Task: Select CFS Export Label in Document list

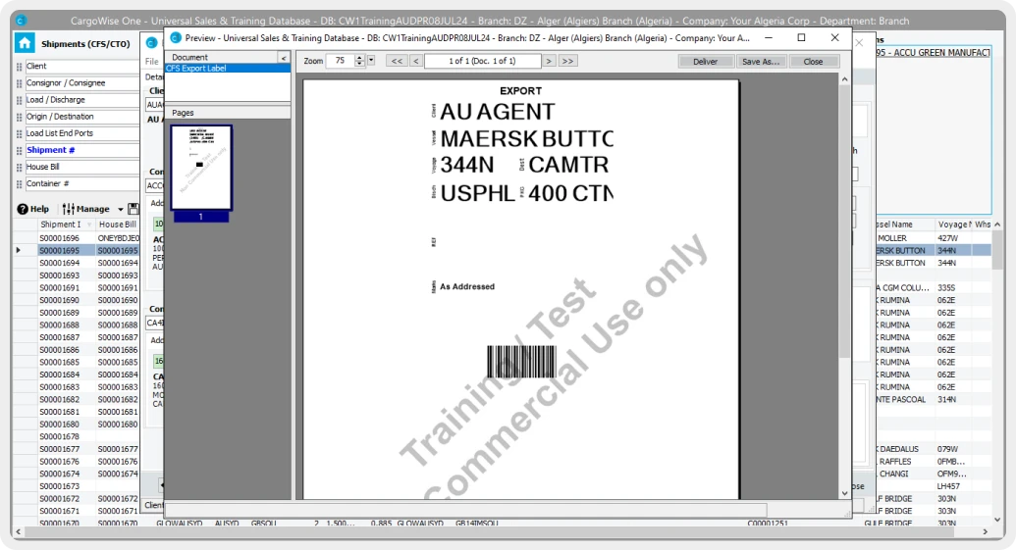Action: (227, 69)
